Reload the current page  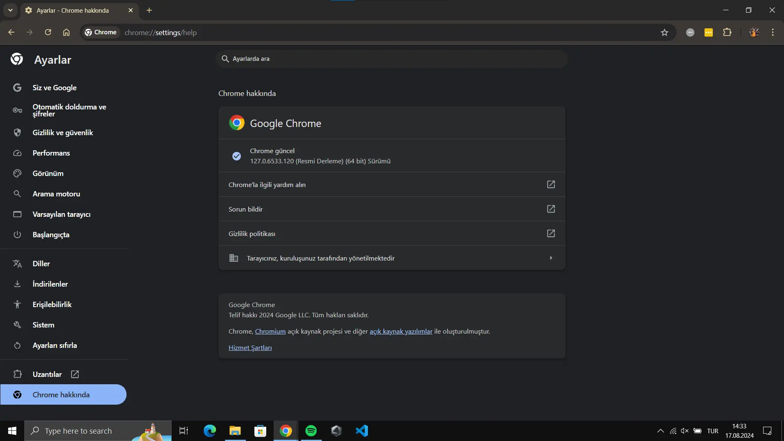48,32
